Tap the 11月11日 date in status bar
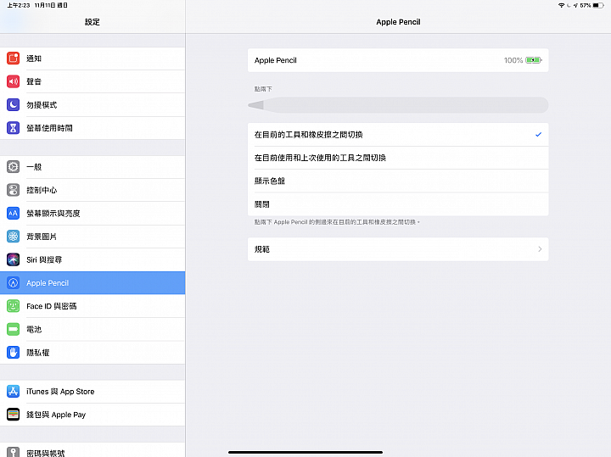 (45, 5)
